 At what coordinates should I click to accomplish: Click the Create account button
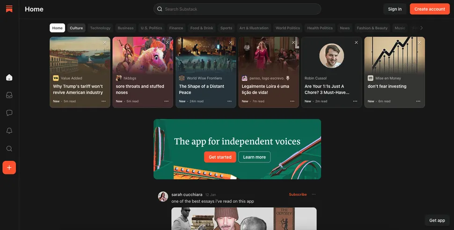[x=429, y=9]
